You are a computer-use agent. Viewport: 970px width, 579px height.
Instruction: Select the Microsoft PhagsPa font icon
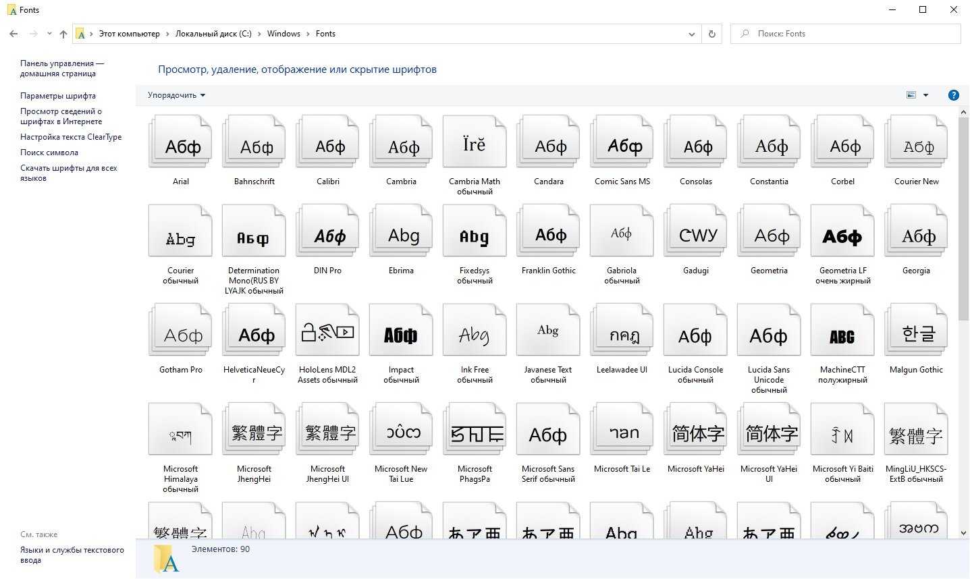pos(475,429)
